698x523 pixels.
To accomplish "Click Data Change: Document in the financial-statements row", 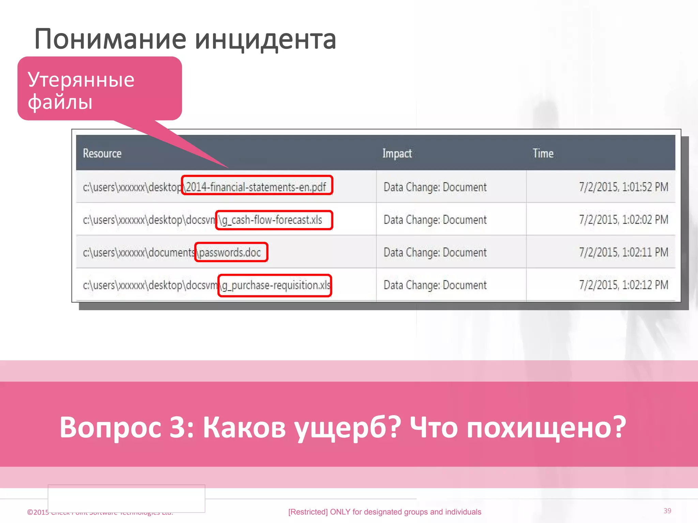I will pos(435,187).
